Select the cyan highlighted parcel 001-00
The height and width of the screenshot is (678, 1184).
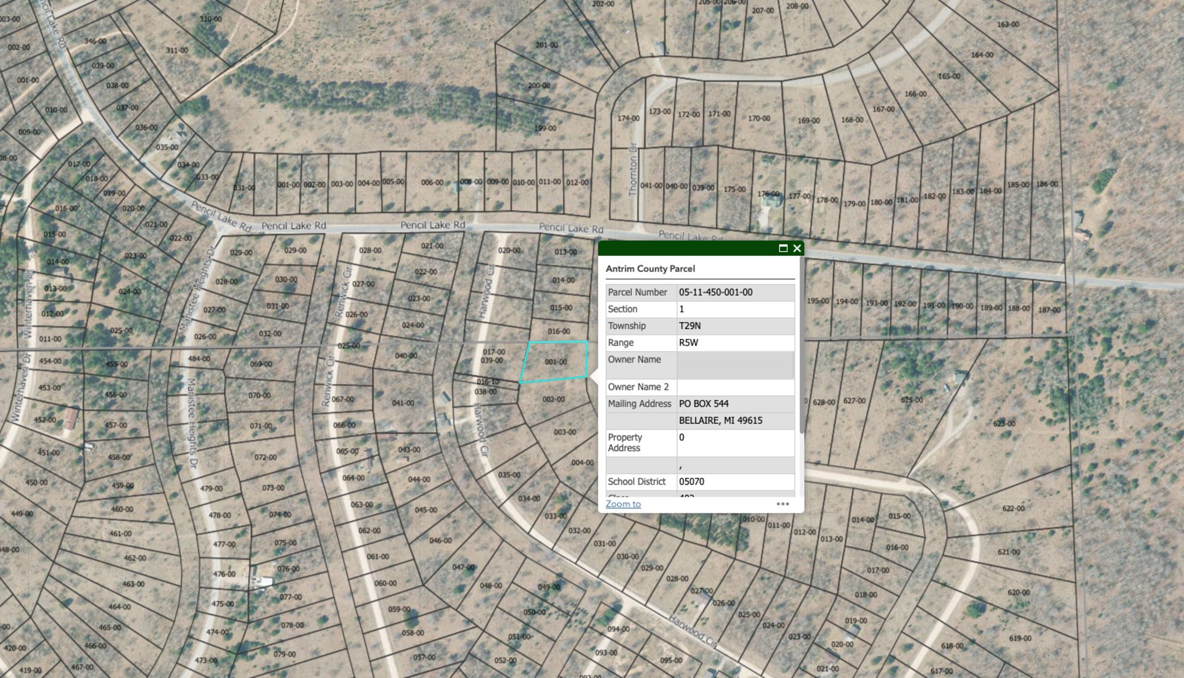coord(555,362)
